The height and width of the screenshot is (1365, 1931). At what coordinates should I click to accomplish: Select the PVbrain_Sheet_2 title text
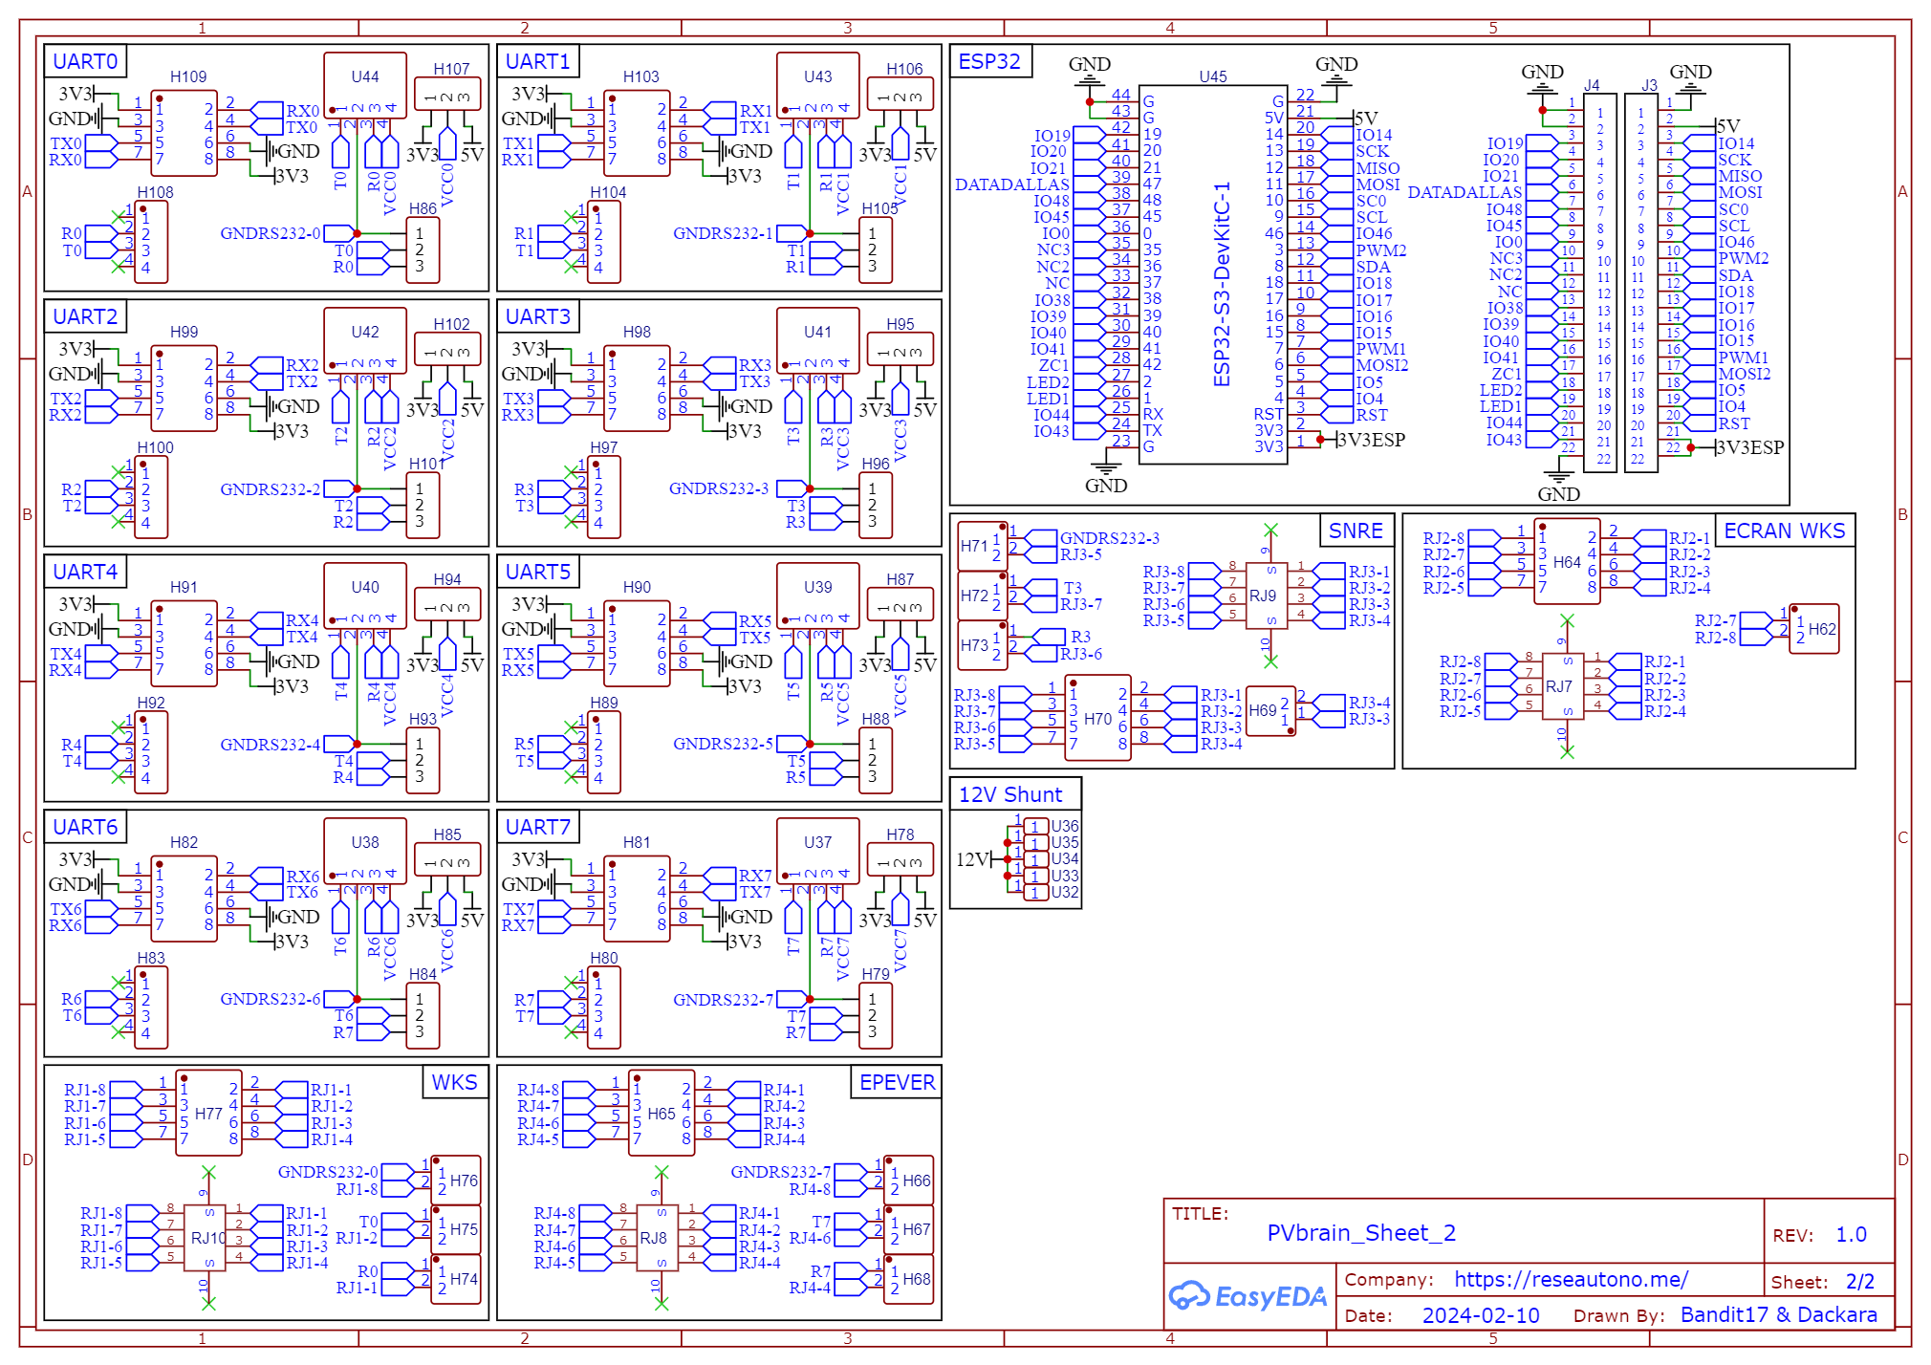point(1361,1233)
